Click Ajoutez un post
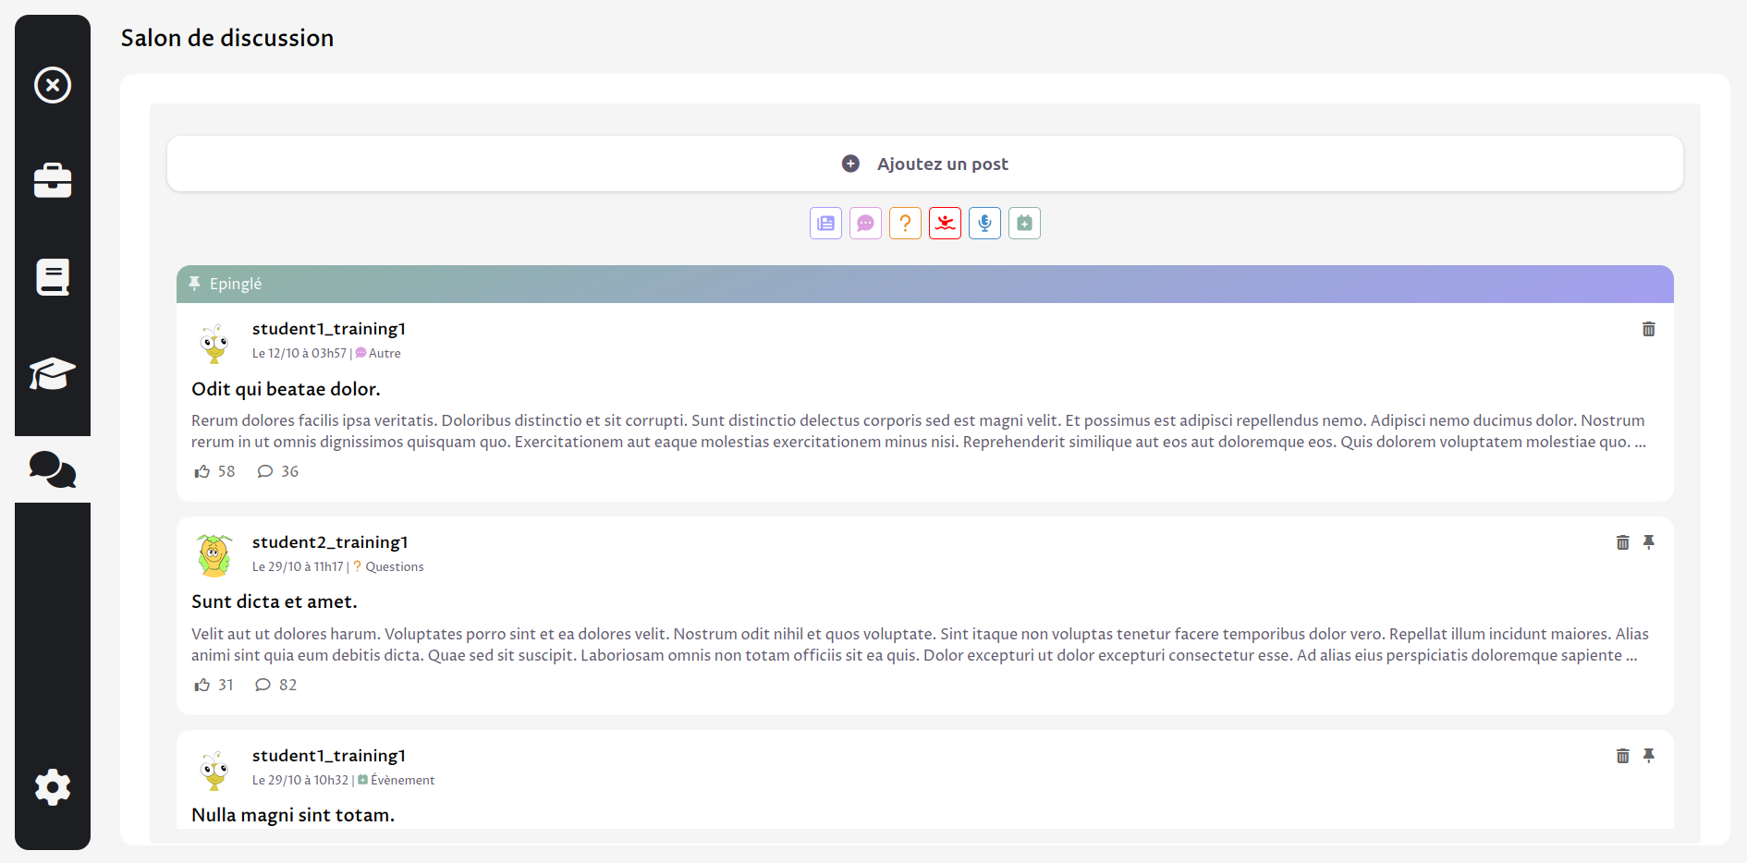This screenshot has width=1747, height=863. [924, 164]
